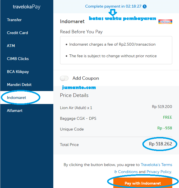Click the Total Price label
The height and width of the screenshot is (188, 179).
tap(69, 145)
